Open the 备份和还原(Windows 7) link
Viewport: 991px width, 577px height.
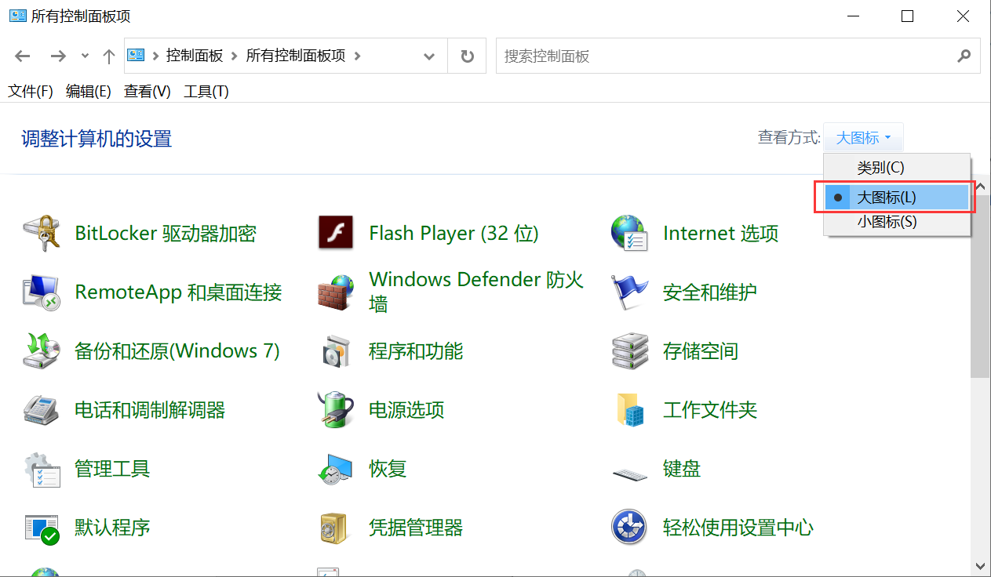point(177,350)
